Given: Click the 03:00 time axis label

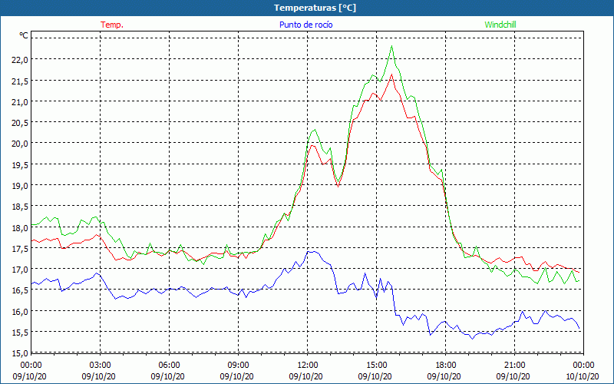Looking at the screenshot, I should 101,366.
